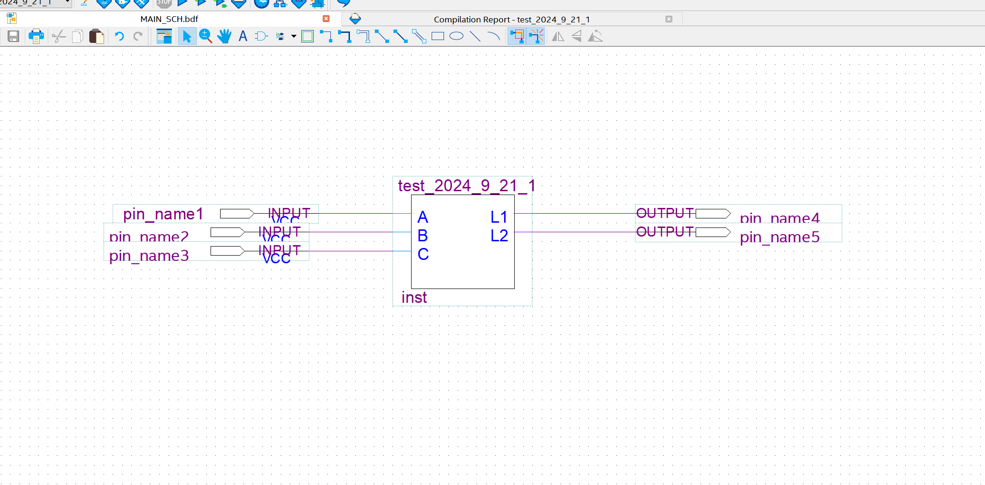Pick the Orthogonal Node tool
Viewport: 985px width, 485px height.
point(326,36)
